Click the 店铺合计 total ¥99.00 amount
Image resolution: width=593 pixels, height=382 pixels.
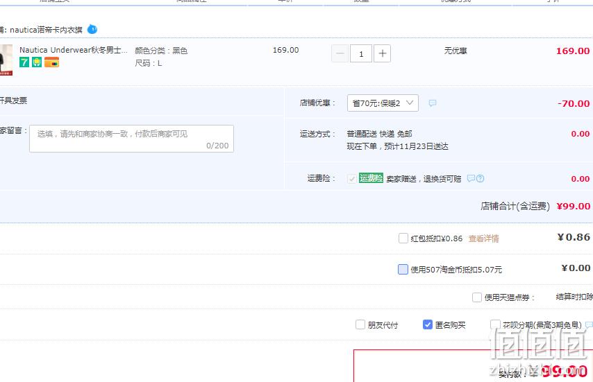574,206
